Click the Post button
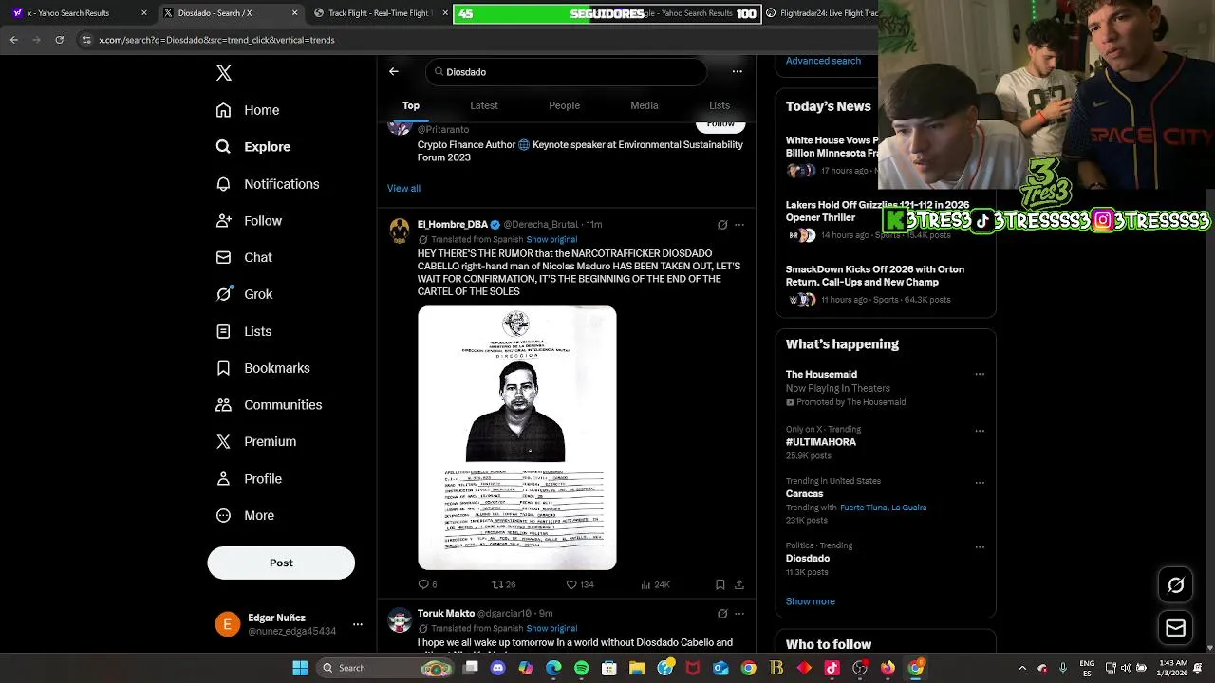Viewport: 1215px width, 683px height. [x=281, y=563]
